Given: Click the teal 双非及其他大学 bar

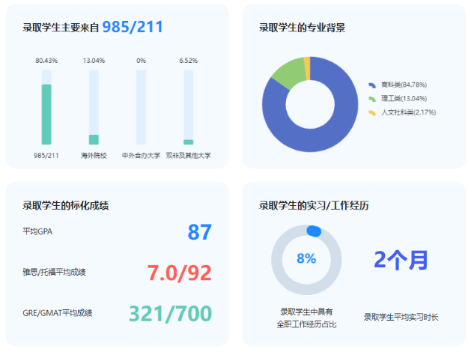Looking at the screenshot, I should tap(189, 142).
